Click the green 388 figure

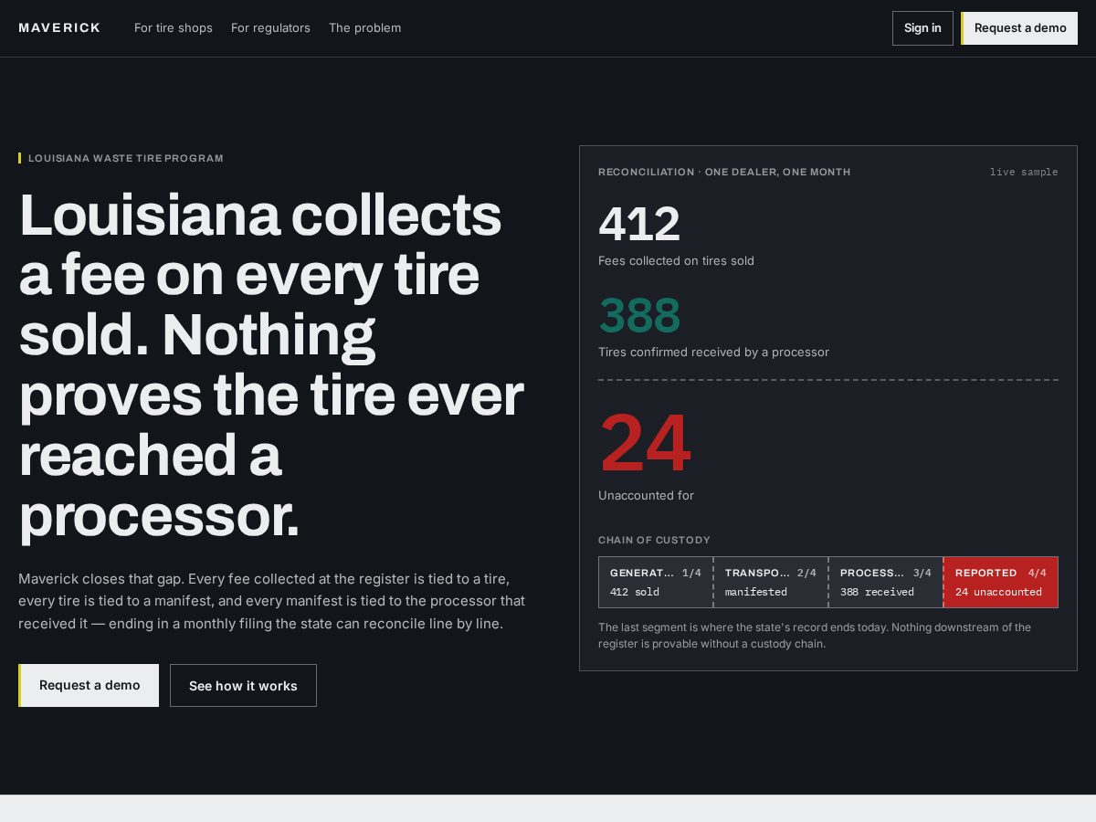(x=639, y=316)
